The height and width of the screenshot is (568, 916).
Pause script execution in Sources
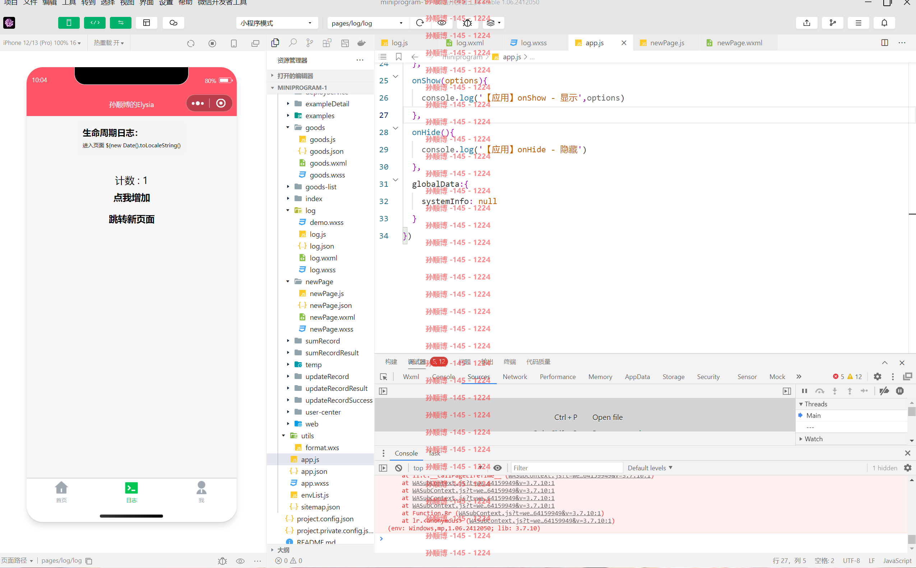804,391
